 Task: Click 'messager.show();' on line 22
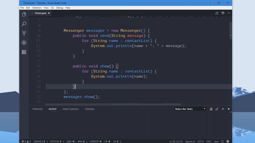point(82,97)
